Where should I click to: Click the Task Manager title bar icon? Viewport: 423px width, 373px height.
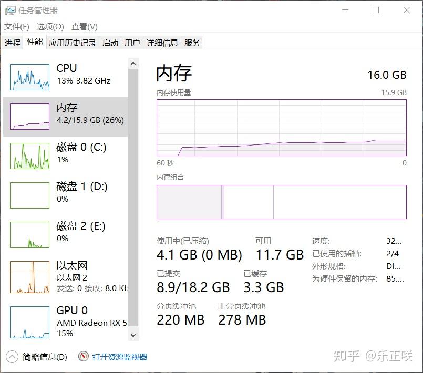point(11,11)
